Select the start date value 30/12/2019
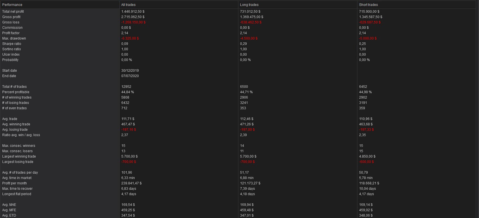The width and height of the screenshot is (479, 218). pyautogui.click(x=130, y=71)
